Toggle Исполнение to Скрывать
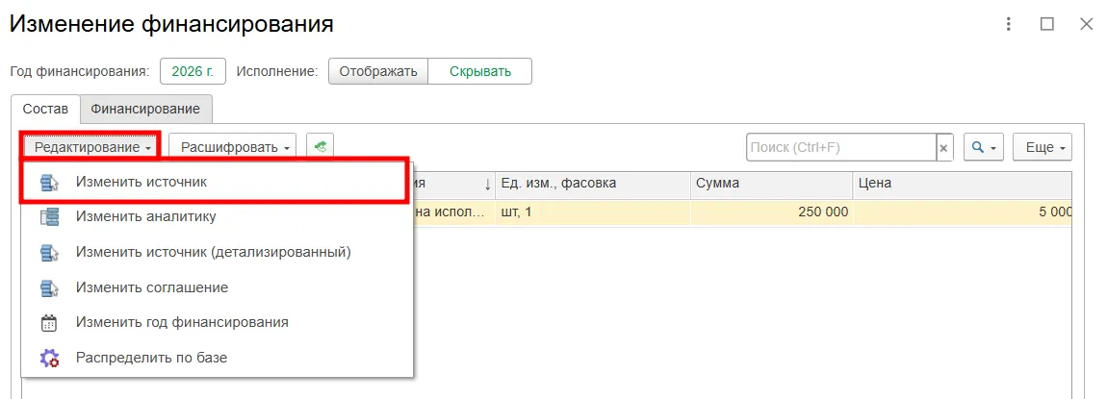The height and width of the screenshot is (399, 1107). point(480,71)
